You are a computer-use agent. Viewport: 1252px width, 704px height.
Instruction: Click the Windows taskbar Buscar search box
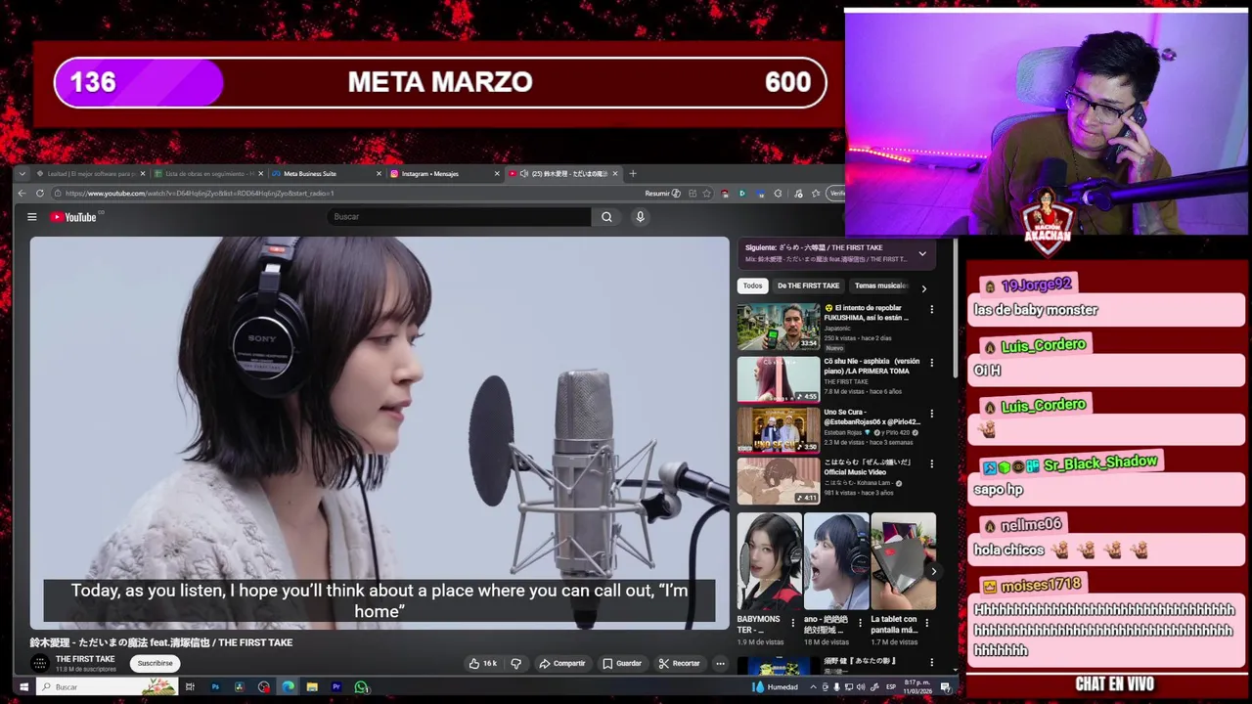(x=108, y=687)
